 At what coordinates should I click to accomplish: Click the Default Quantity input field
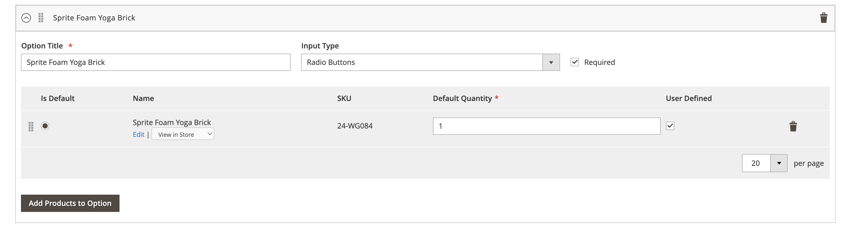click(546, 126)
